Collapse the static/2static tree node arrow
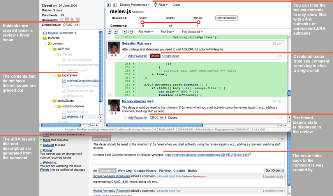 tap(51, 101)
